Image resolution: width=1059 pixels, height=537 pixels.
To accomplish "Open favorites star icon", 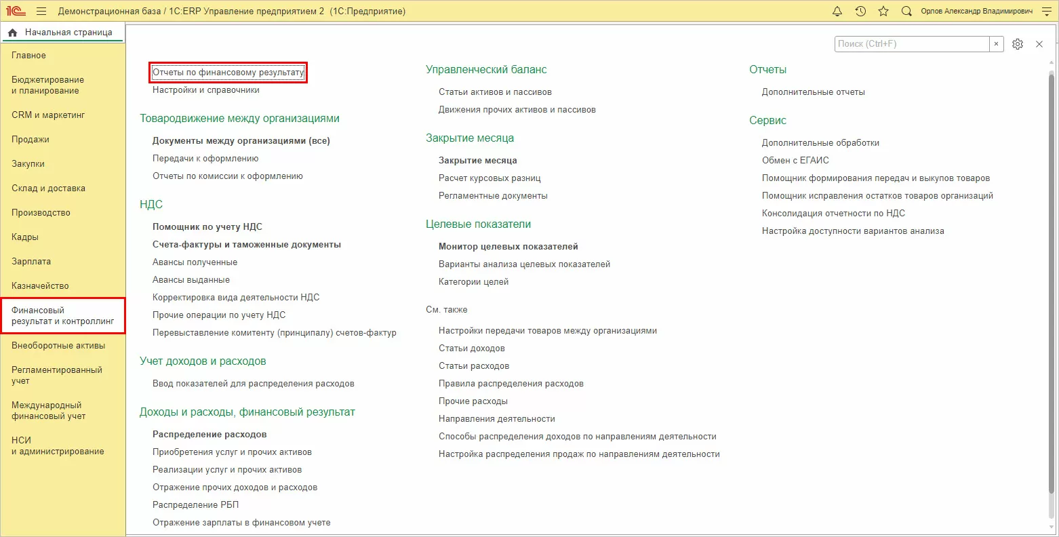I will tap(883, 11).
